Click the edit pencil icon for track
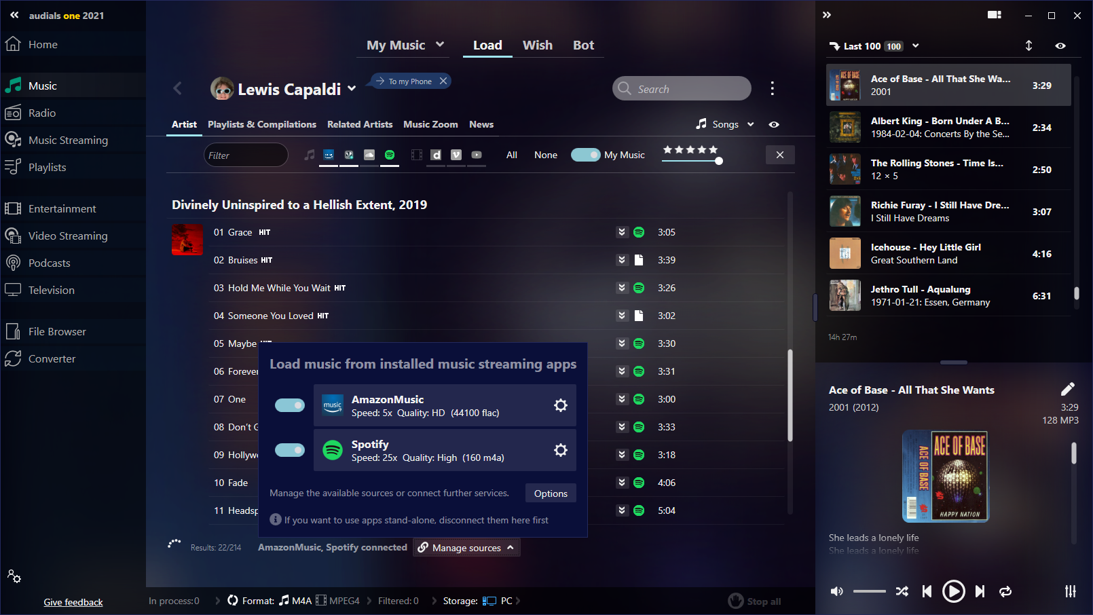 pyautogui.click(x=1067, y=389)
